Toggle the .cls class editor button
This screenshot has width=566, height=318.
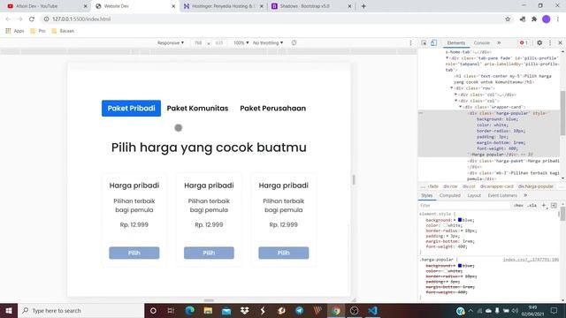pos(532,206)
